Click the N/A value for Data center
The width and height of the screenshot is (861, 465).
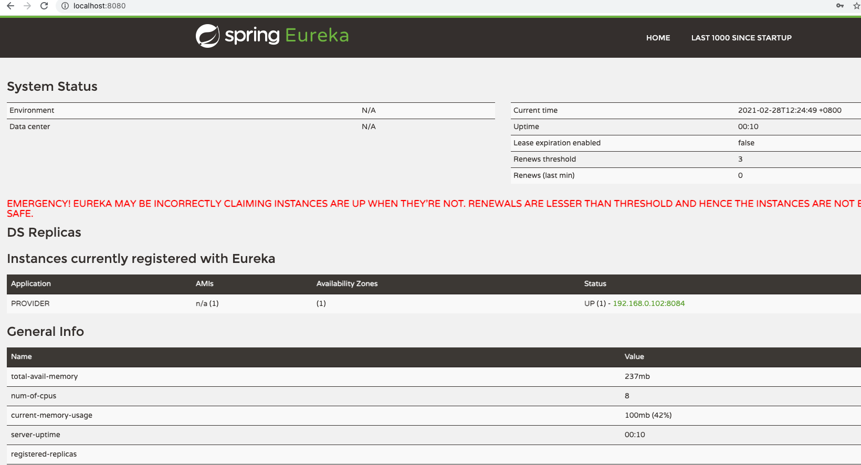tap(369, 126)
